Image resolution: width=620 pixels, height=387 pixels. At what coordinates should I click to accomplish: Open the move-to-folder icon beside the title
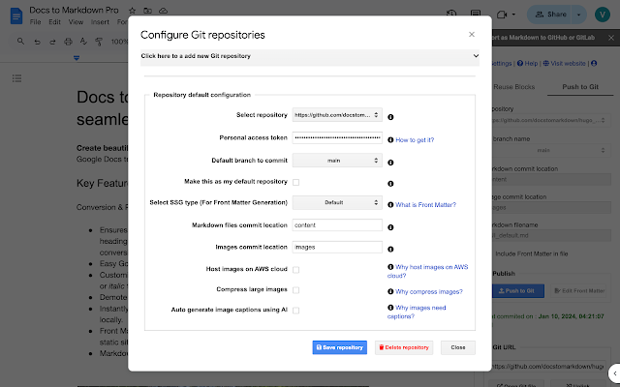point(147,11)
